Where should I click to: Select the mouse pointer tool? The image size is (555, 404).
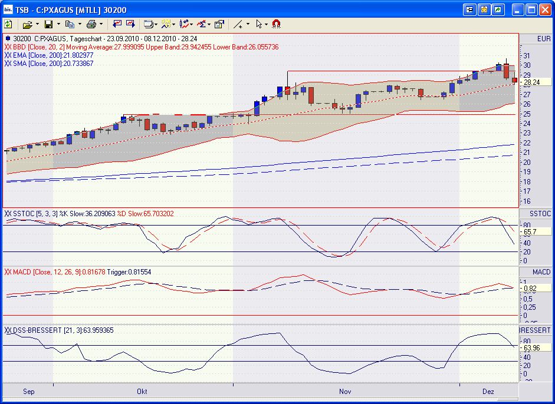259,24
